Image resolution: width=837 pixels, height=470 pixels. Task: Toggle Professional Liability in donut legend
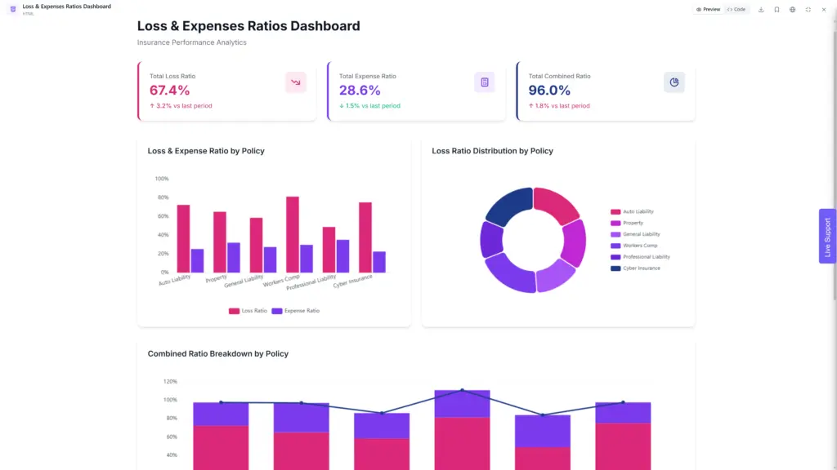click(x=641, y=257)
